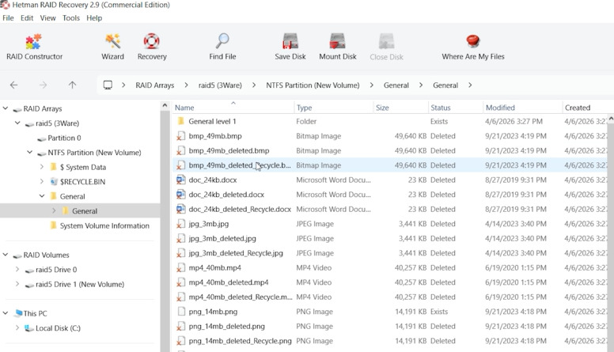Click the Mount Disk icon

(337, 41)
